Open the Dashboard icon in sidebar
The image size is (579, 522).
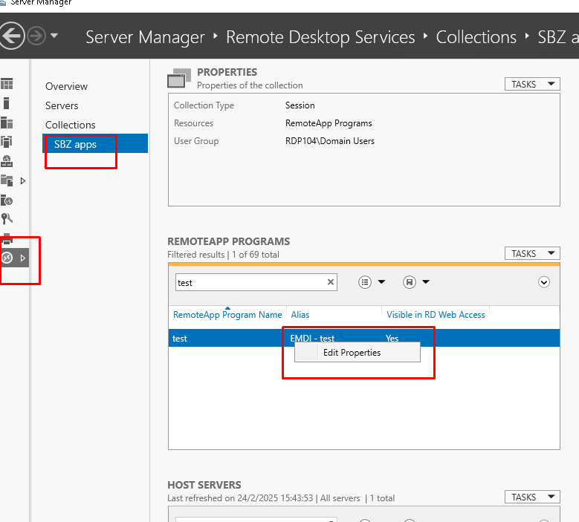click(7, 84)
